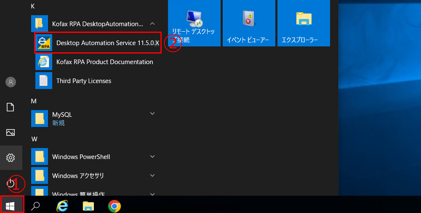The height and width of the screenshot is (213, 421).
Task: Open File Explorer from the taskbar
Action: tap(88, 206)
